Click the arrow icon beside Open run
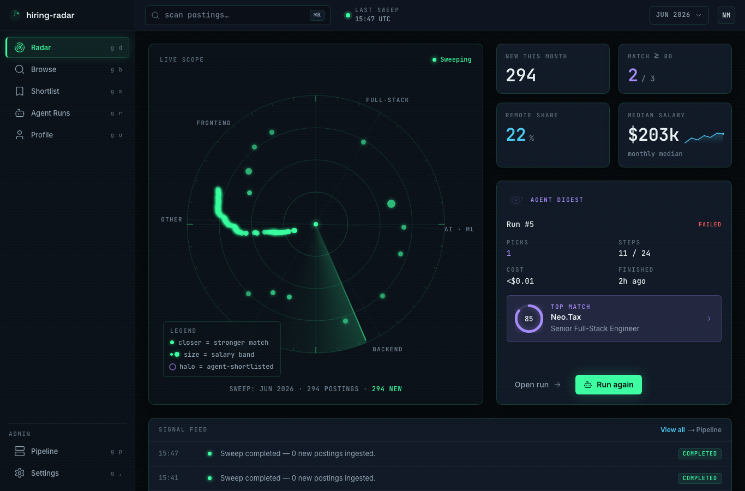The height and width of the screenshot is (491, 745). point(557,385)
